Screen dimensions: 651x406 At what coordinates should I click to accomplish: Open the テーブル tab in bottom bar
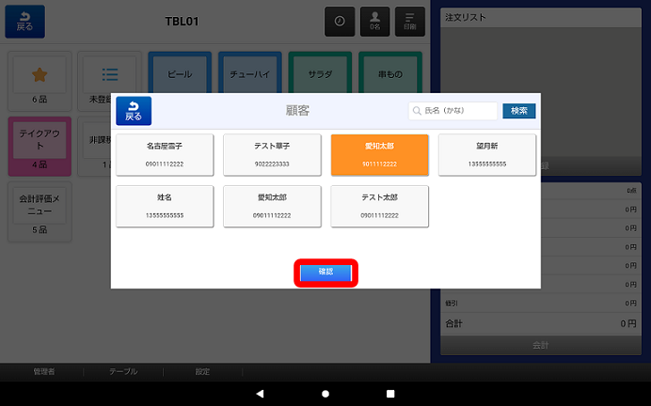pos(123,371)
